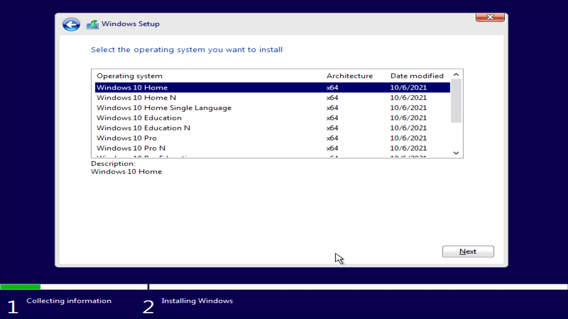
Task: Click the Next button
Action: [468, 251]
